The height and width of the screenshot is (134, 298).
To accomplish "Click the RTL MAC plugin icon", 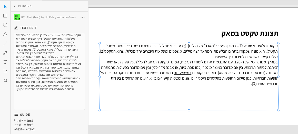I will click(x=17, y=17).
